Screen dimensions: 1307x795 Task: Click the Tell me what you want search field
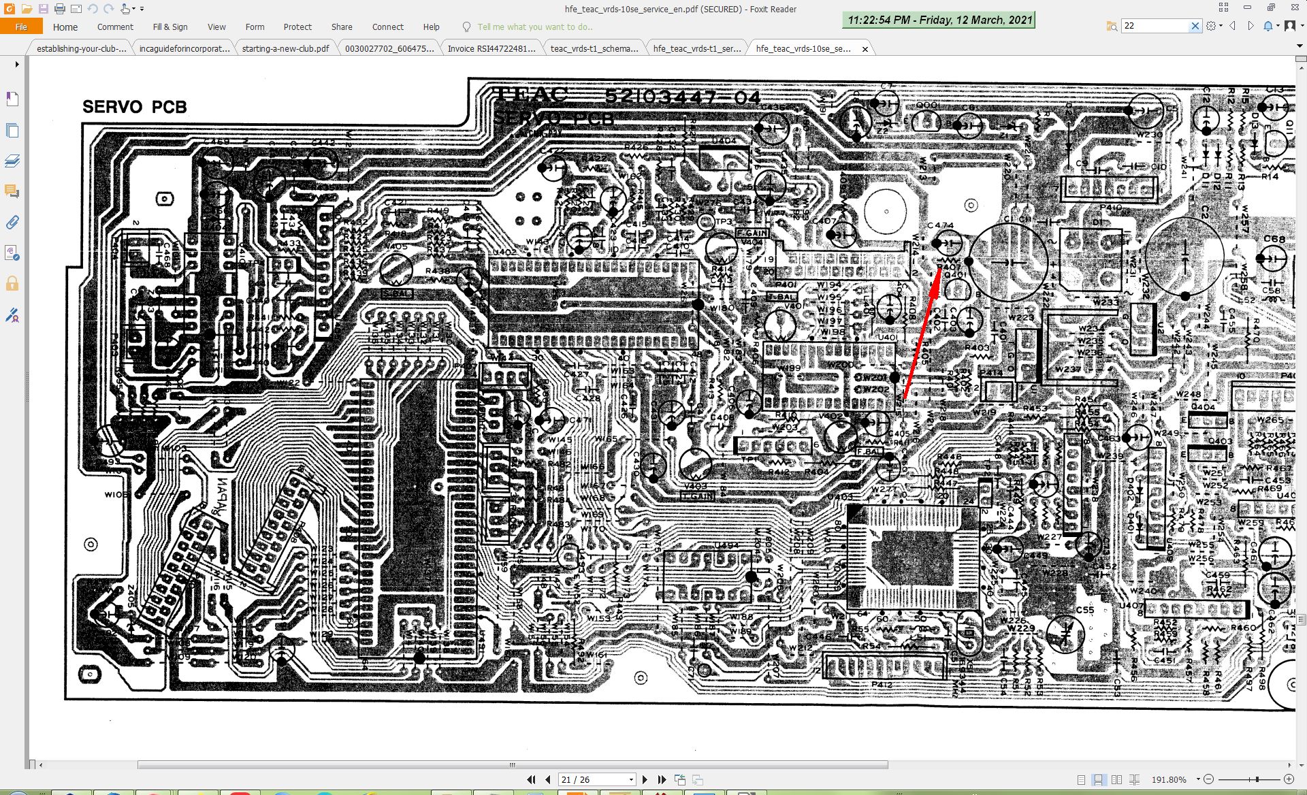pos(534,27)
